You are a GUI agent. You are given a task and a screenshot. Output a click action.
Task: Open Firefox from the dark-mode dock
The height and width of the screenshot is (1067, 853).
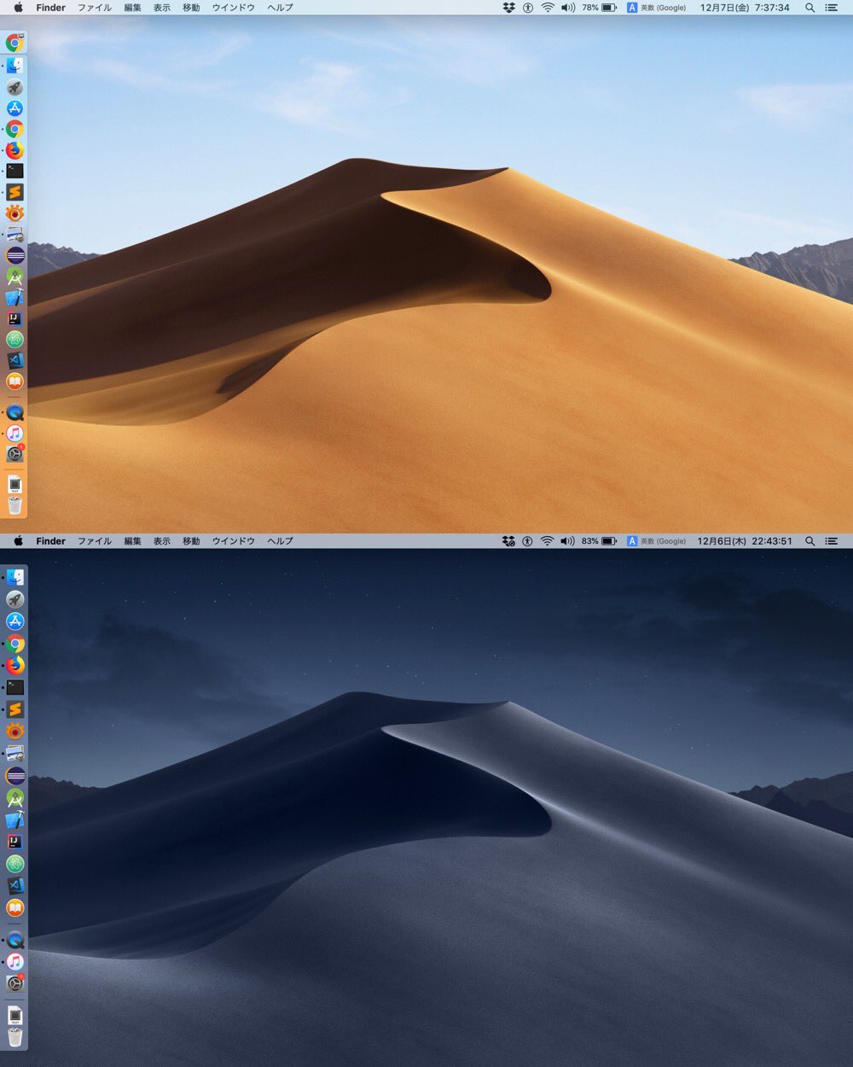[15, 665]
